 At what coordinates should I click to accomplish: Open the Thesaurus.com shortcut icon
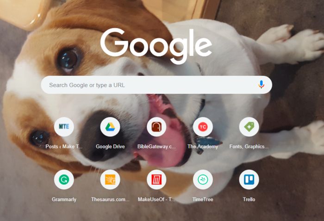pos(110,179)
